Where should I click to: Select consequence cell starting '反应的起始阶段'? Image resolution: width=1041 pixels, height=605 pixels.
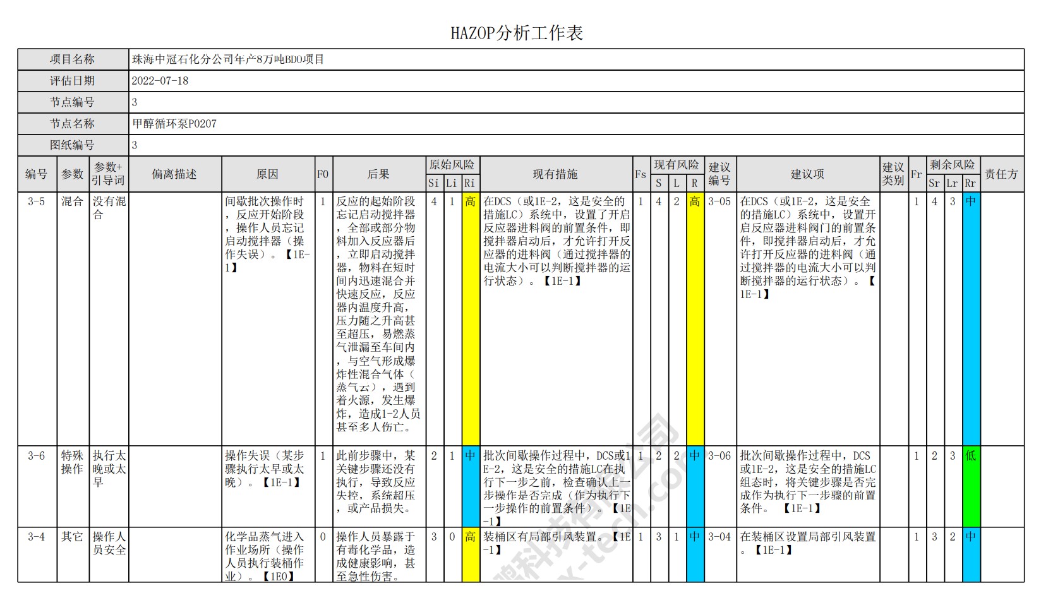379,319
